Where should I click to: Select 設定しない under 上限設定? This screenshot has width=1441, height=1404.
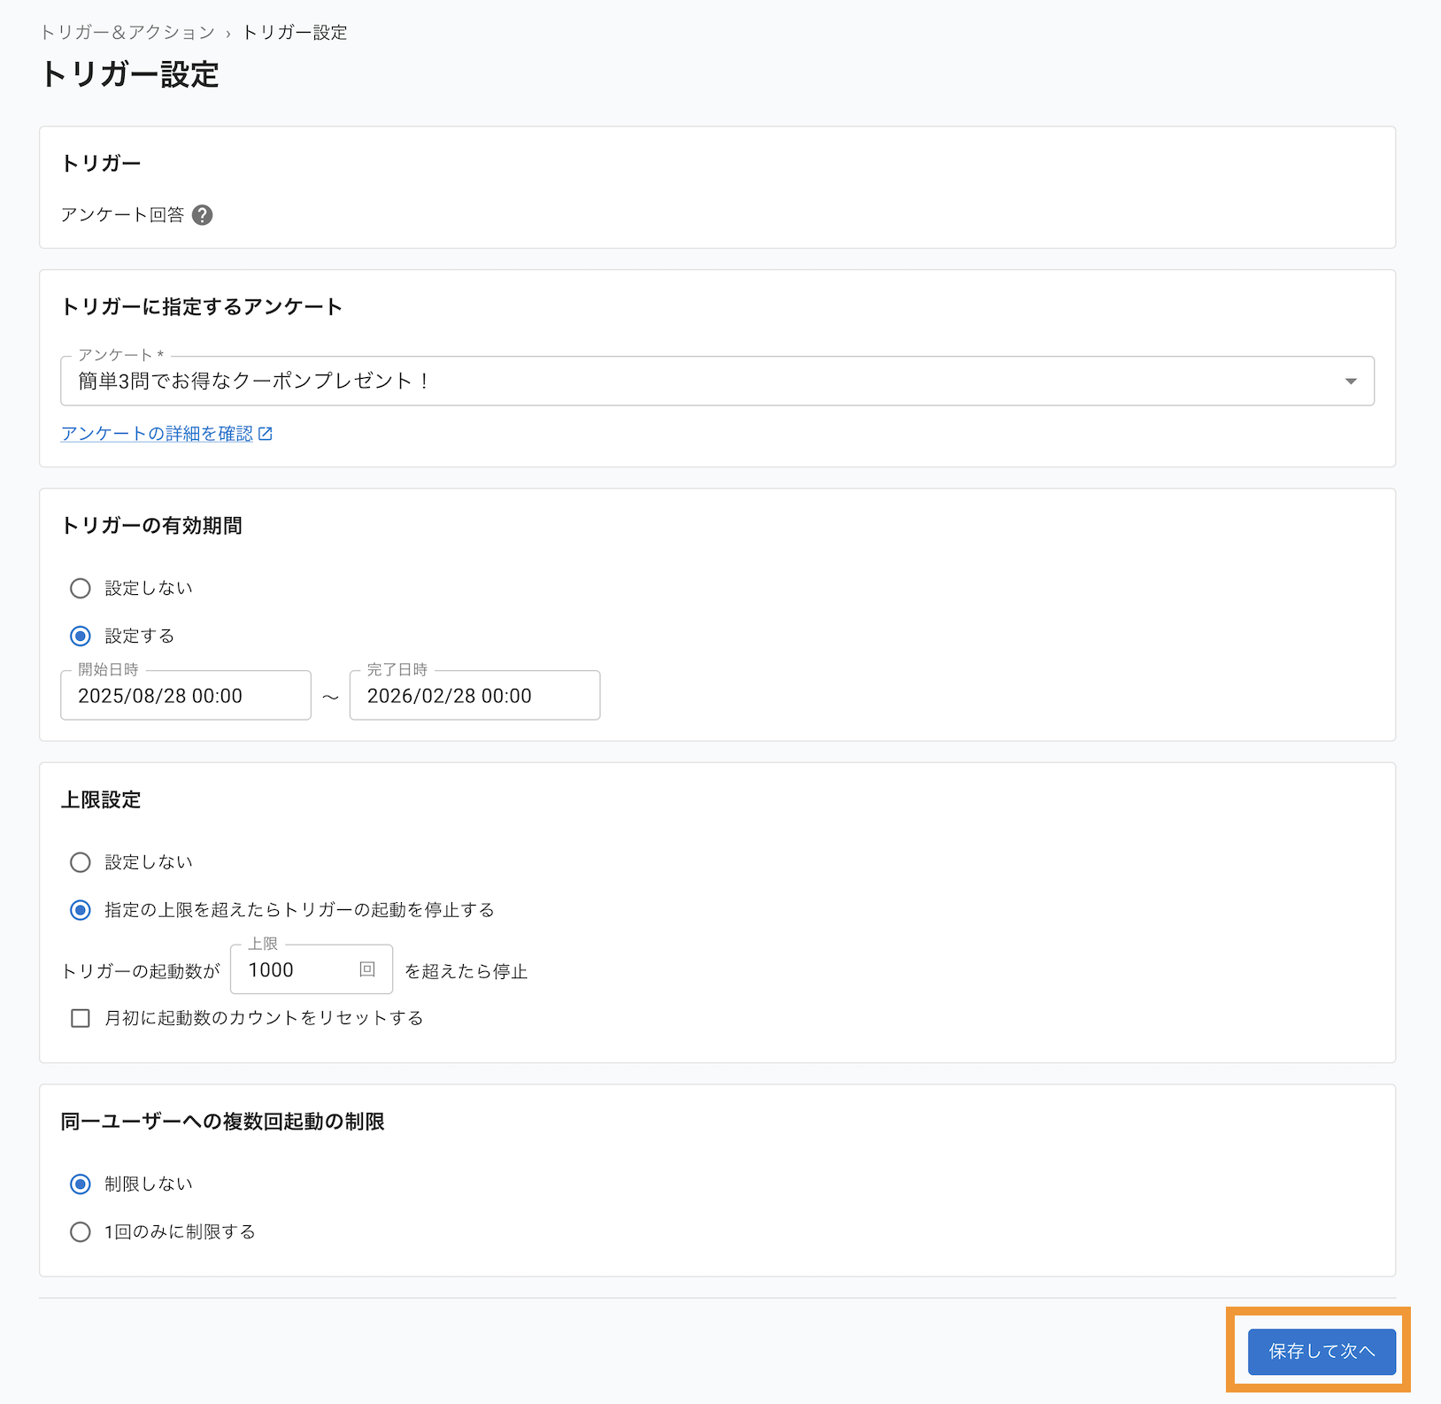point(81,862)
